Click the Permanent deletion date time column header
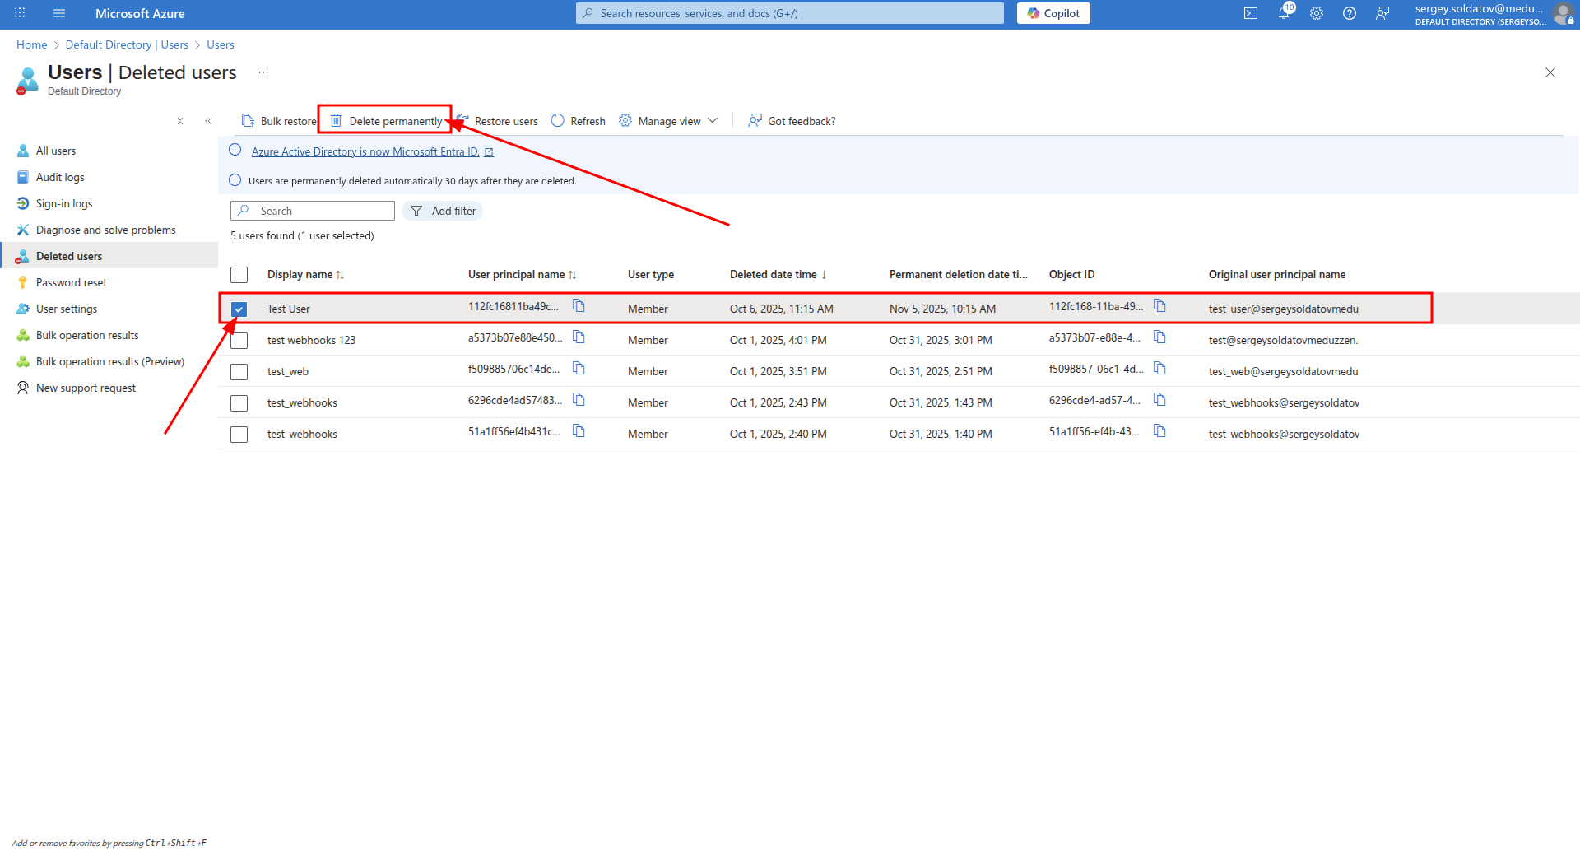Image resolution: width=1580 pixels, height=851 pixels. pyautogui.click(x=959, y=275)
